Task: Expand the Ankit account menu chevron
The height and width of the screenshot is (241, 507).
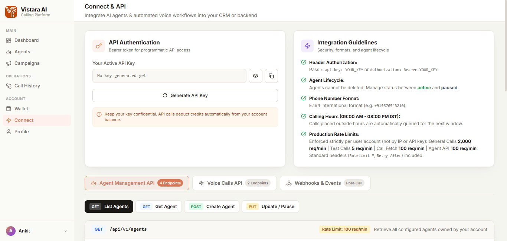Action: tap(66, 231)
